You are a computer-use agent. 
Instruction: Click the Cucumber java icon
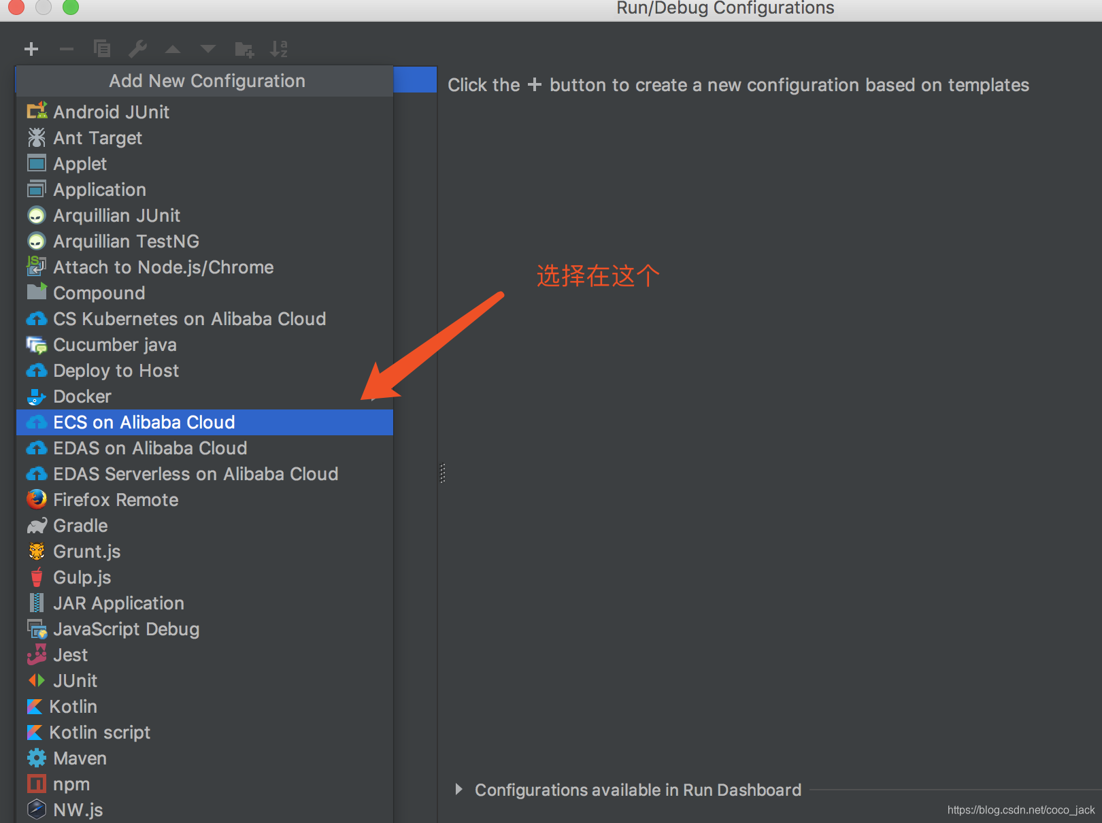37,345
